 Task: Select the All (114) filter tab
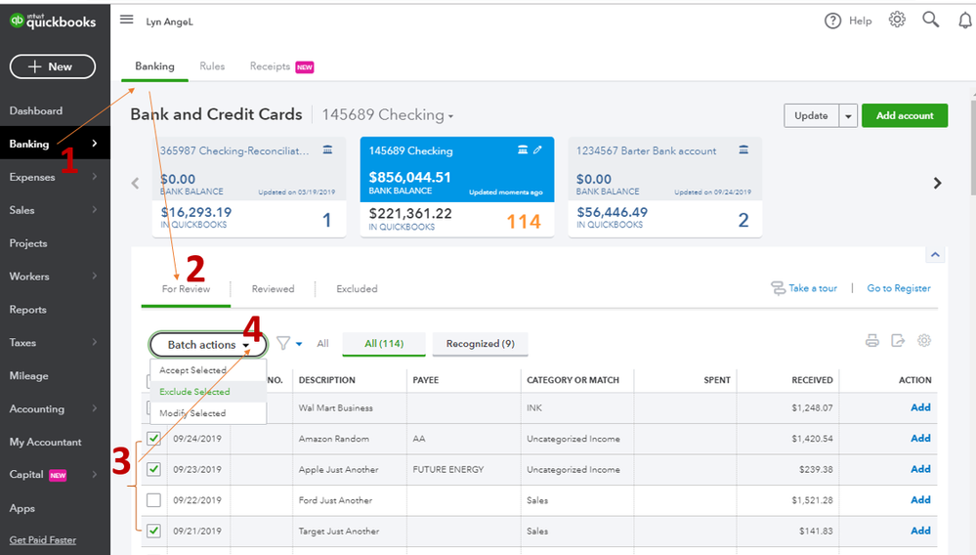click(384, 343)
